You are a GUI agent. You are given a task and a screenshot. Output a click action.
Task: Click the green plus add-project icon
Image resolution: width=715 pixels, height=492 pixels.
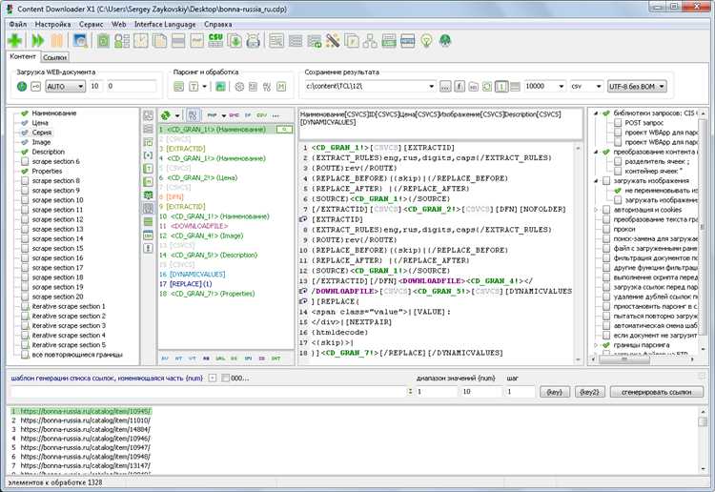14,41
